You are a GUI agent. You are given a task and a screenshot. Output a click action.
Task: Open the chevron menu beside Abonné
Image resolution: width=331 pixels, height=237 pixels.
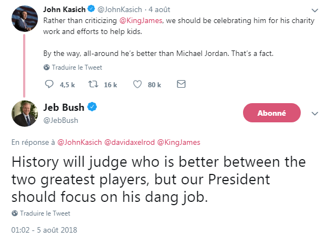point(315,113)
